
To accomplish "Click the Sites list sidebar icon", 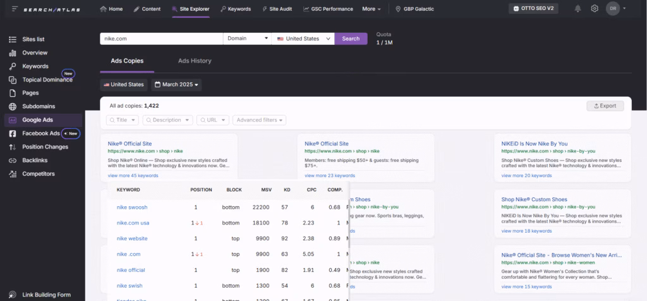I will tap(13, 39).
